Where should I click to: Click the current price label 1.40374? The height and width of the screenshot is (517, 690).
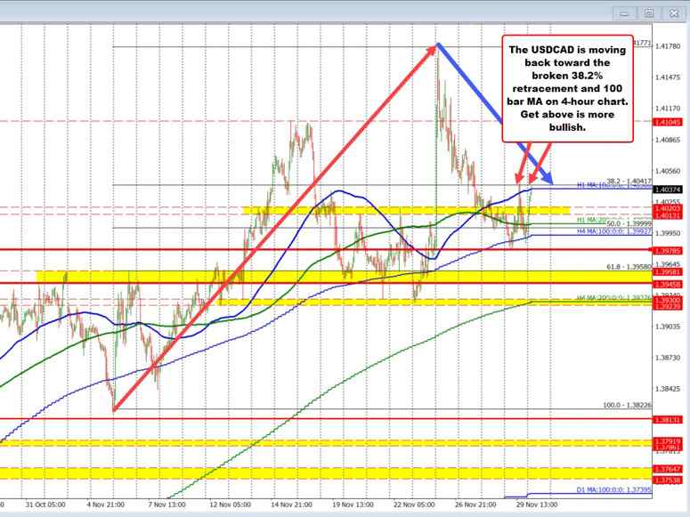click(x=668, y=190)
